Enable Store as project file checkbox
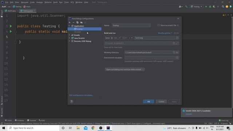 pos(158,25)
